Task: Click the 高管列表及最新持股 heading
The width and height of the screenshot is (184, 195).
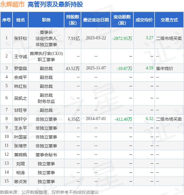Action: point(55,5)
